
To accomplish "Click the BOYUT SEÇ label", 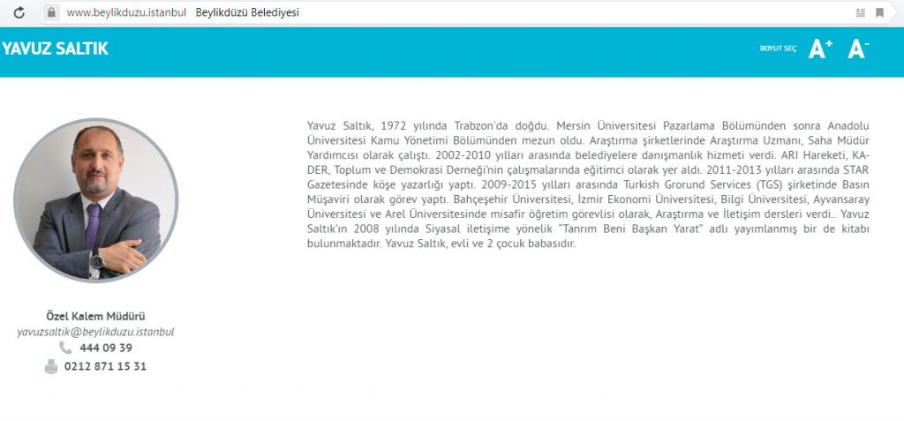I will 778,49.
